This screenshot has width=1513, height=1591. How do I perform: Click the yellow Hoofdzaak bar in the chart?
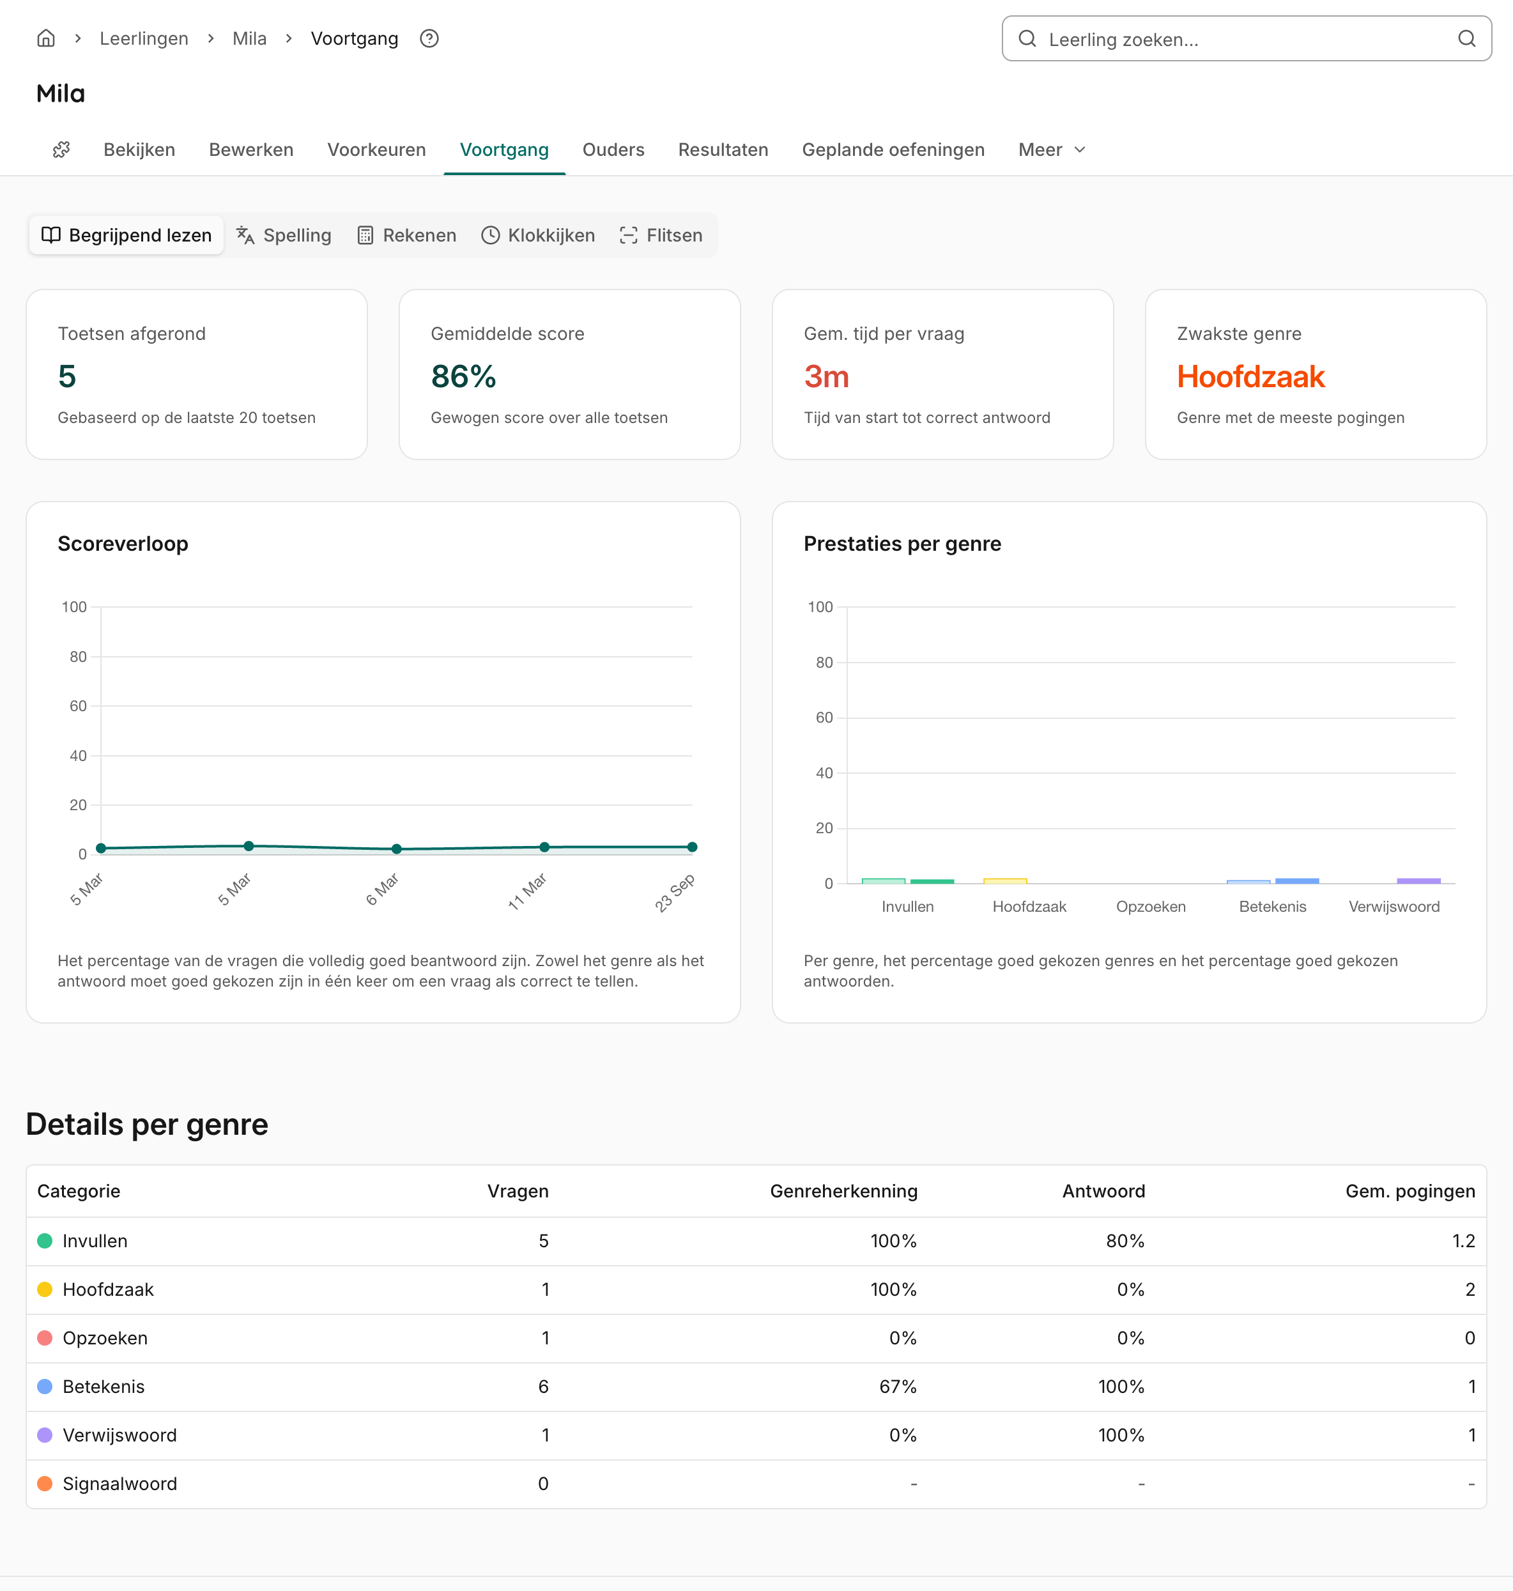[1005, 880]
